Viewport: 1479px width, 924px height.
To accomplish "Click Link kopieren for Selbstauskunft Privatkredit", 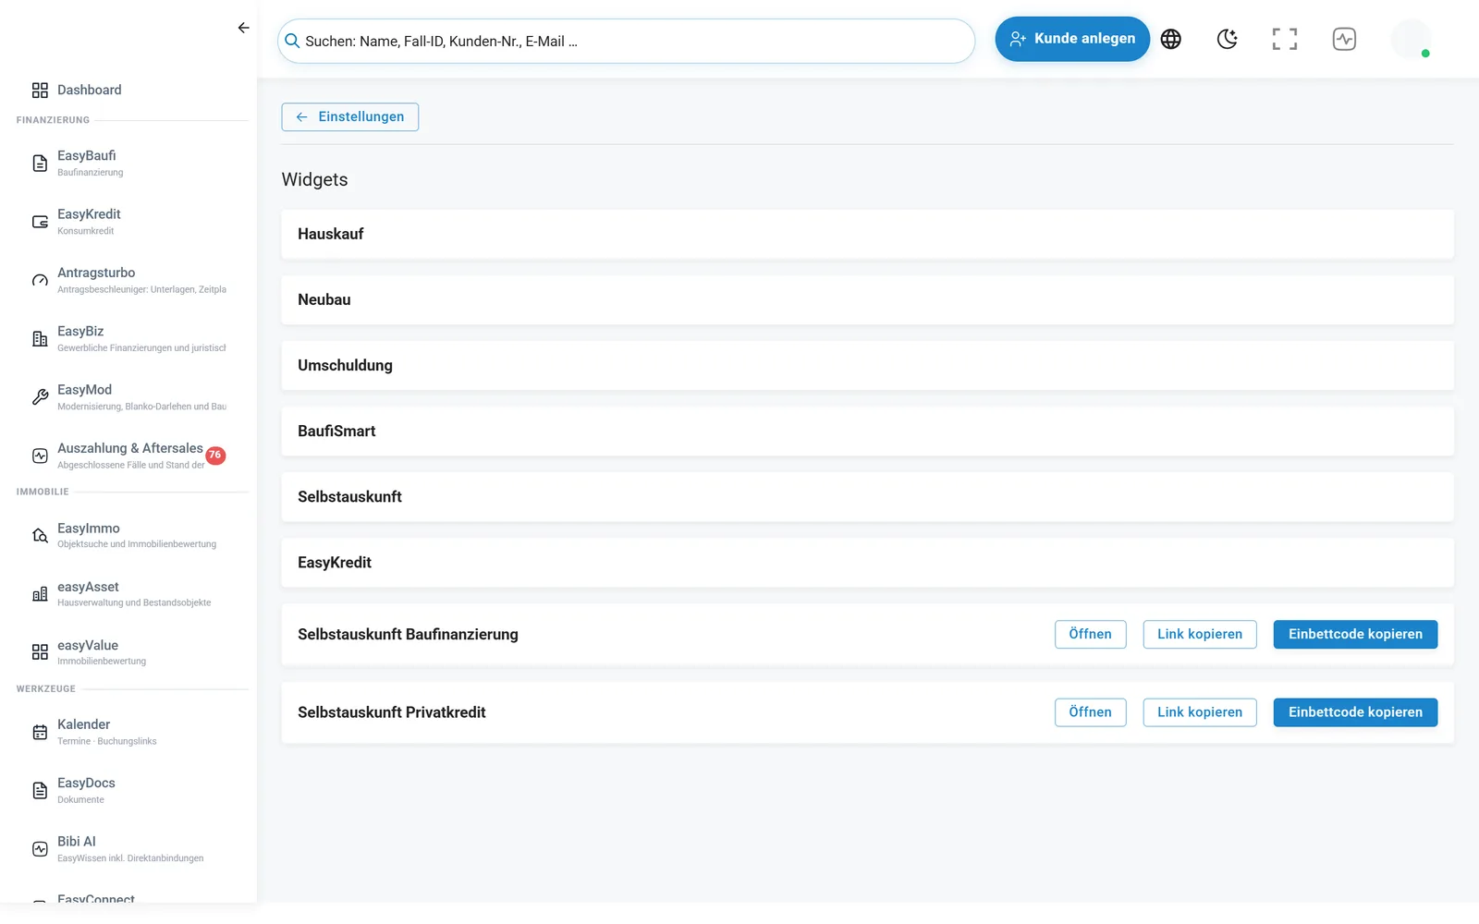I will click(1200, 712).
